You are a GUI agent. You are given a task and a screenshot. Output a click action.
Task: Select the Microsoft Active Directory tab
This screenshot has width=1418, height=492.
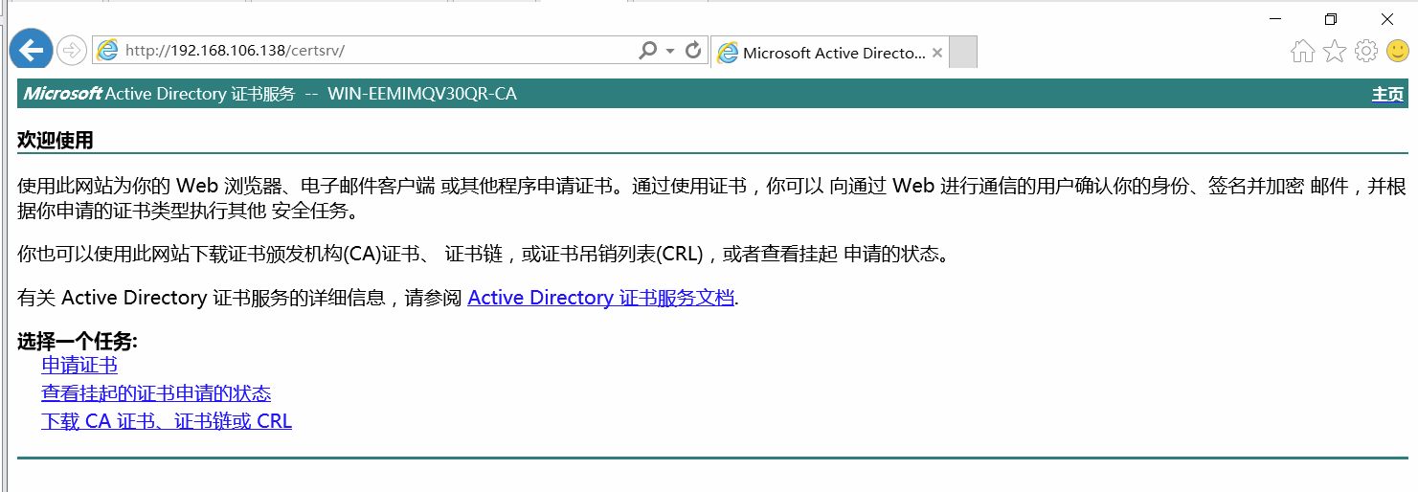831,53
